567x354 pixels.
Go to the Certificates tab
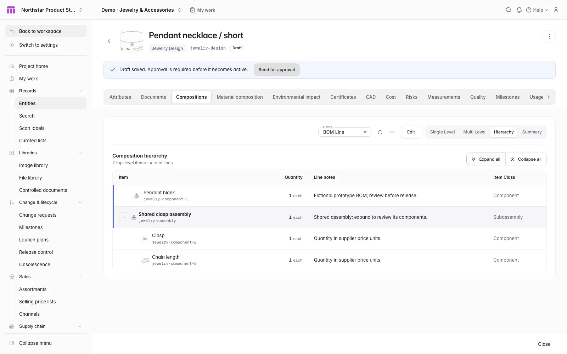(x=343, y=97)
